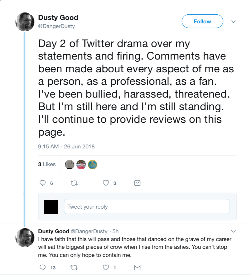The width and height of the screenshot is (251, 275).
Task: Click in the 'Tweet your reply' field
Action: pyautogui.click(x=147, y=206)
